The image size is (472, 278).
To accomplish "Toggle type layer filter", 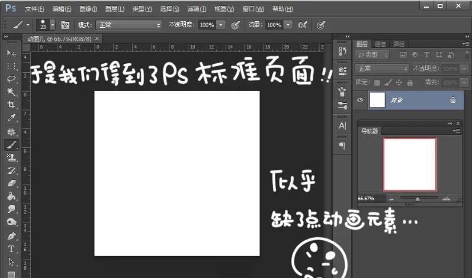I will coord(426,54).
